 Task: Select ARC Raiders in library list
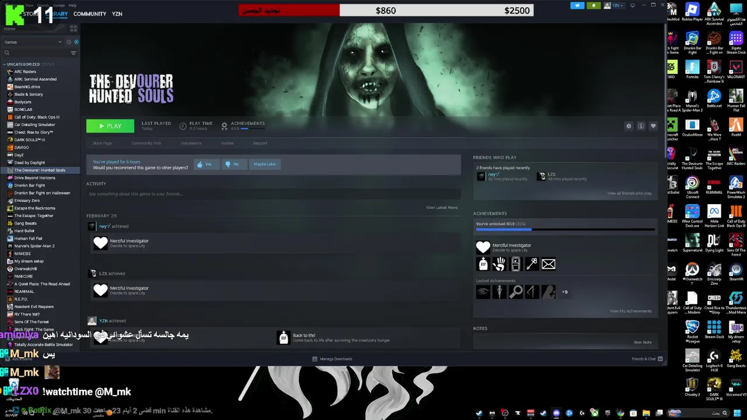coord(25,72)
